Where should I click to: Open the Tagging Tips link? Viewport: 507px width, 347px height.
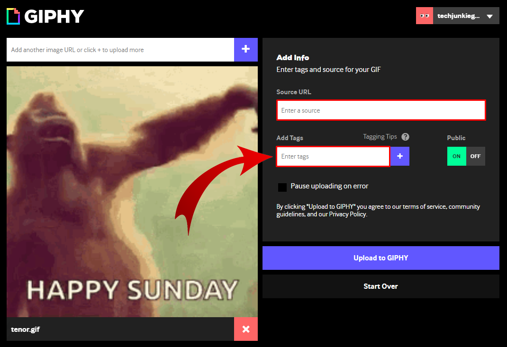point(380,137)
